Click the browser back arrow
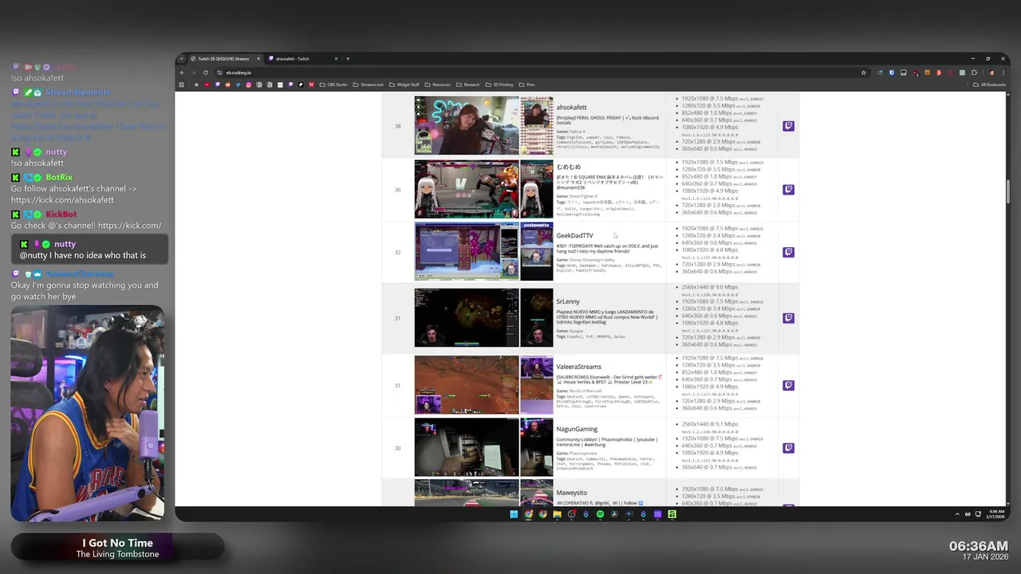 coord(182,73)
